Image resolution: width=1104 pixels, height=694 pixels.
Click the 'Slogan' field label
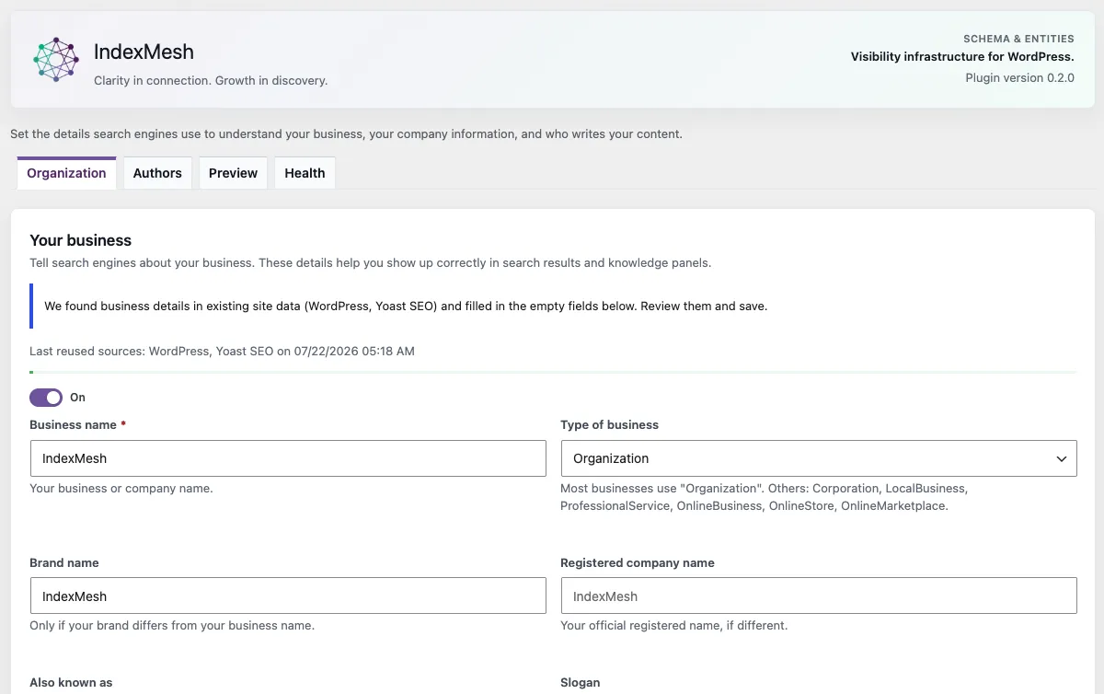[x=580, y=683]
